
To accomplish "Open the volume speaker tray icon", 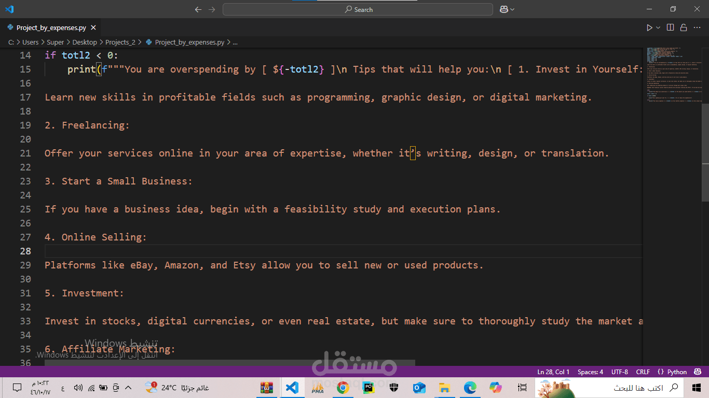I will tap(78, 388).
